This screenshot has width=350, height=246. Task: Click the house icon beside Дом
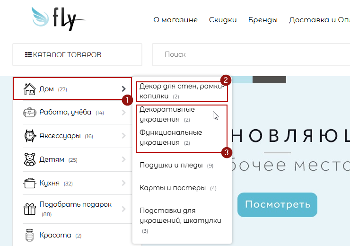[30, 88]
